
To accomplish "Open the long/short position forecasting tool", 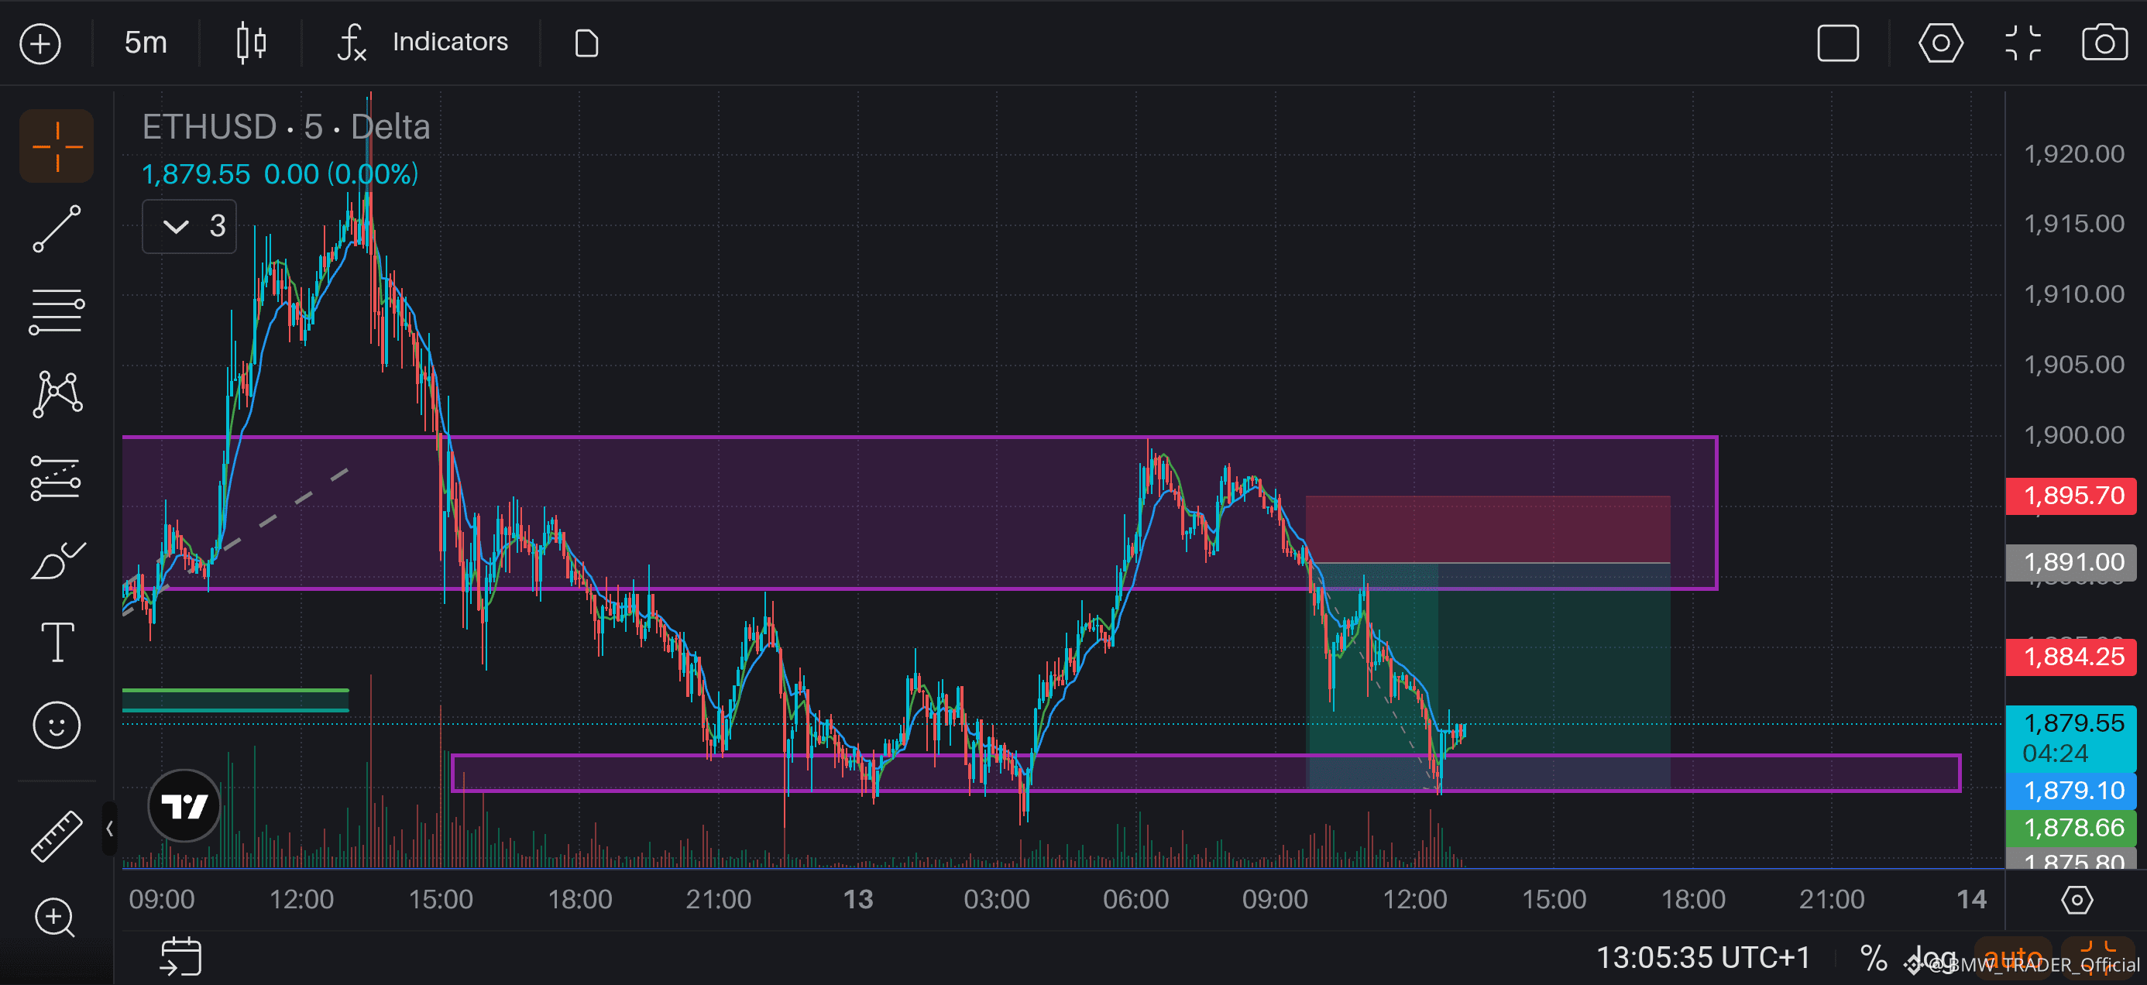I will [56, 478].
